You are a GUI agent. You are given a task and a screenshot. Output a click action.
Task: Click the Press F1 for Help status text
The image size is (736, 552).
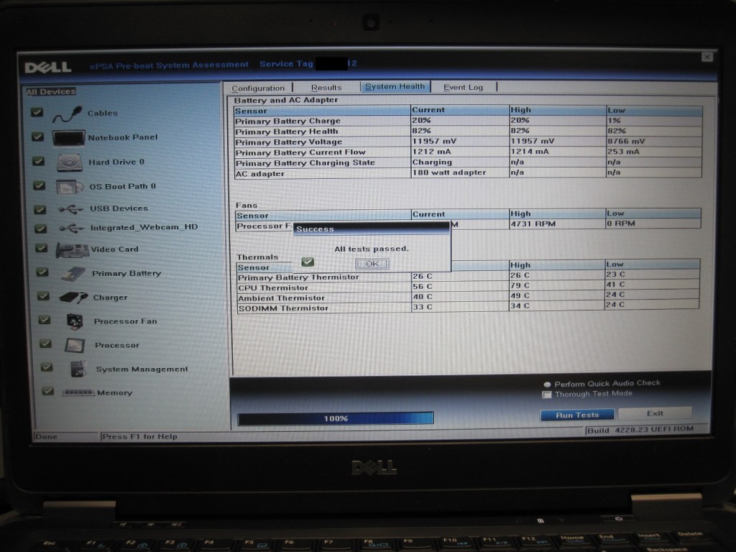[x=140, y=436]
